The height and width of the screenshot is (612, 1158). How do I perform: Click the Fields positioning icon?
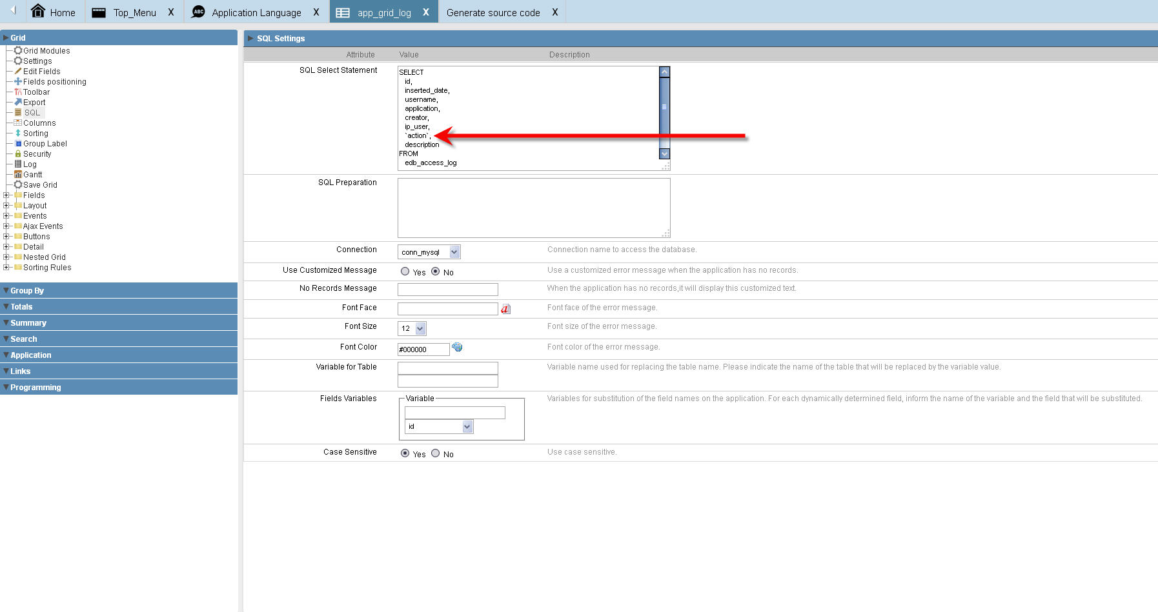[x=18, y=81]
